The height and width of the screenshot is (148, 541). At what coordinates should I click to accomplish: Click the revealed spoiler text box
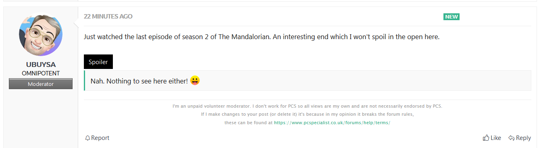coord(308,81)
